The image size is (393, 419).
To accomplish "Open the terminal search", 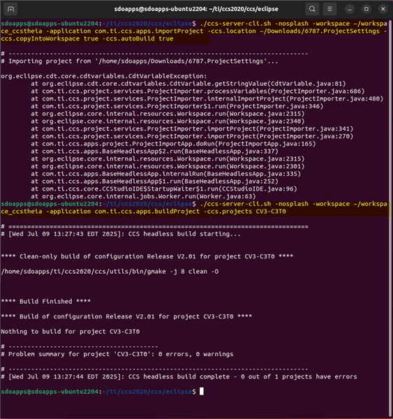I will (x=312, y=9).
